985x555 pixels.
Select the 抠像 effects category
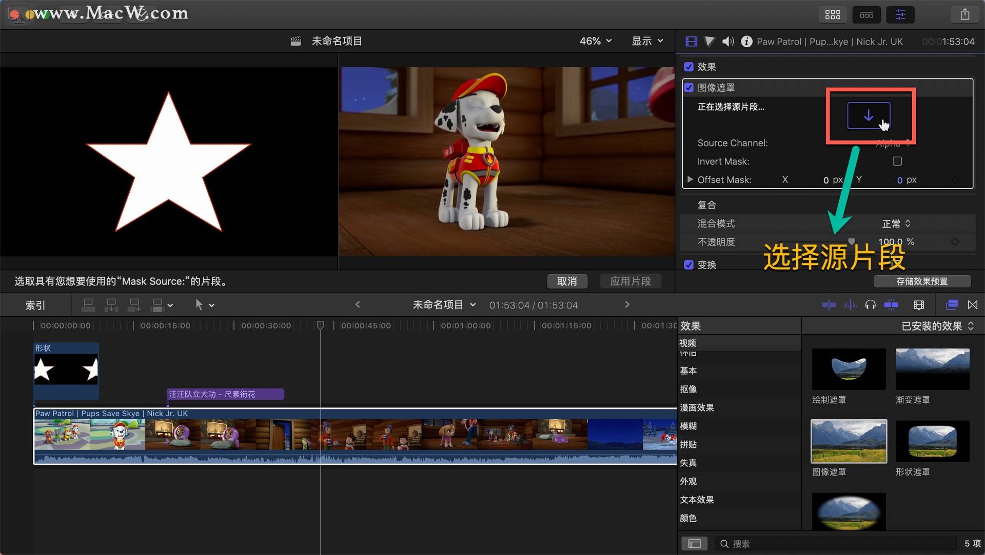[x=688, y=389]
